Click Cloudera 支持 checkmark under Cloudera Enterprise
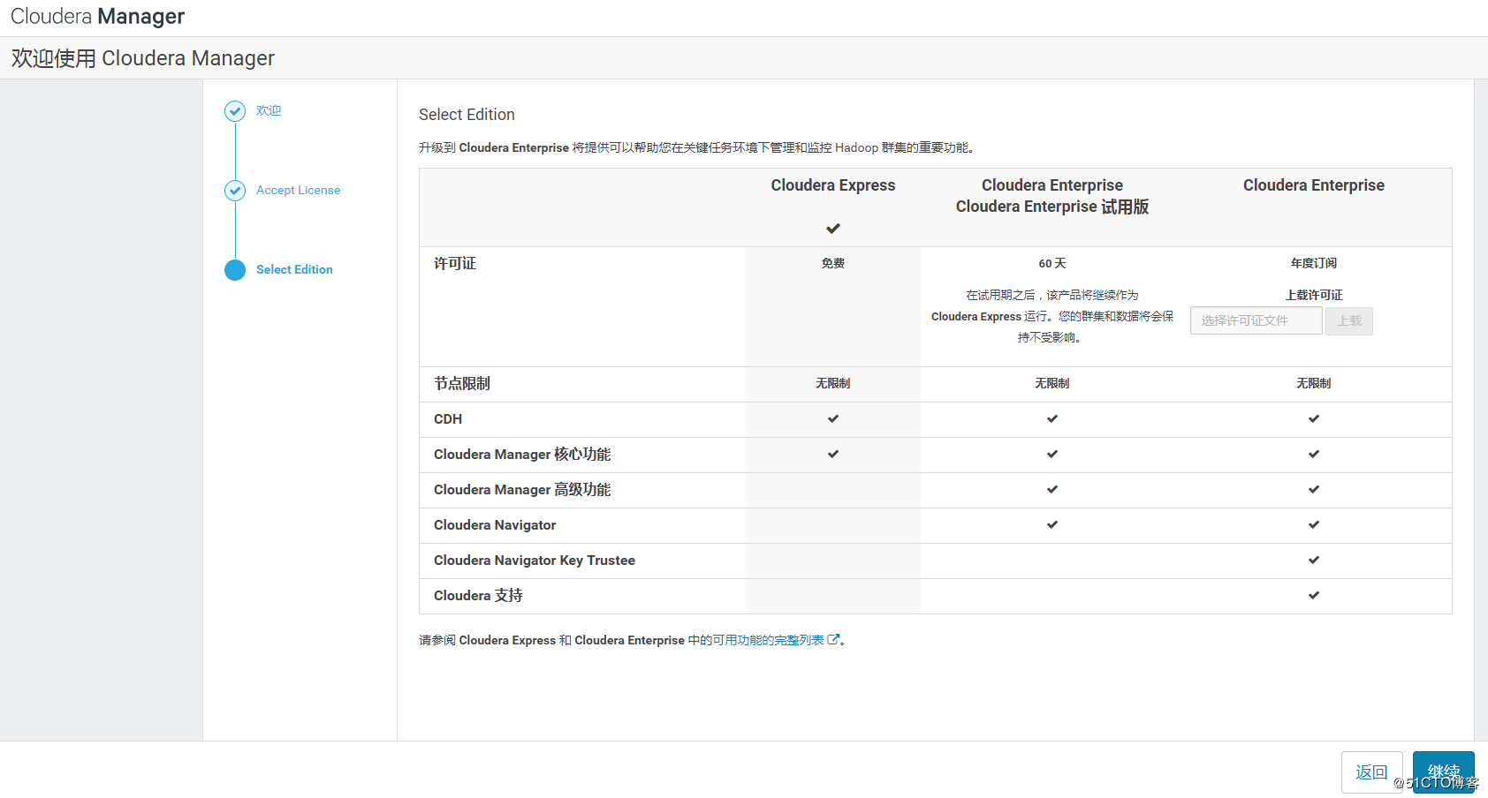Image resolution: width=1488 pixels, height=798 pixels. pyautogui.click(x=1314, y=596)
